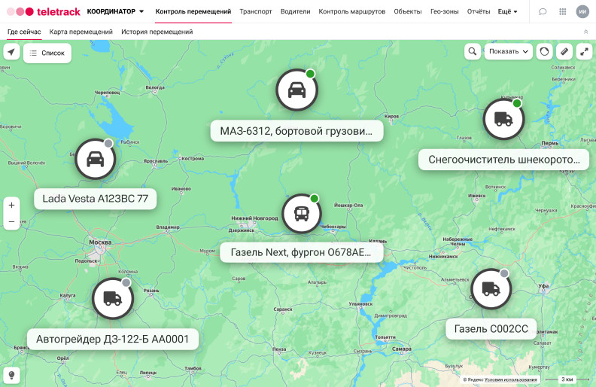Click the Газель Next bus marker
Screen dimensions: 596x387
[302, 214]
